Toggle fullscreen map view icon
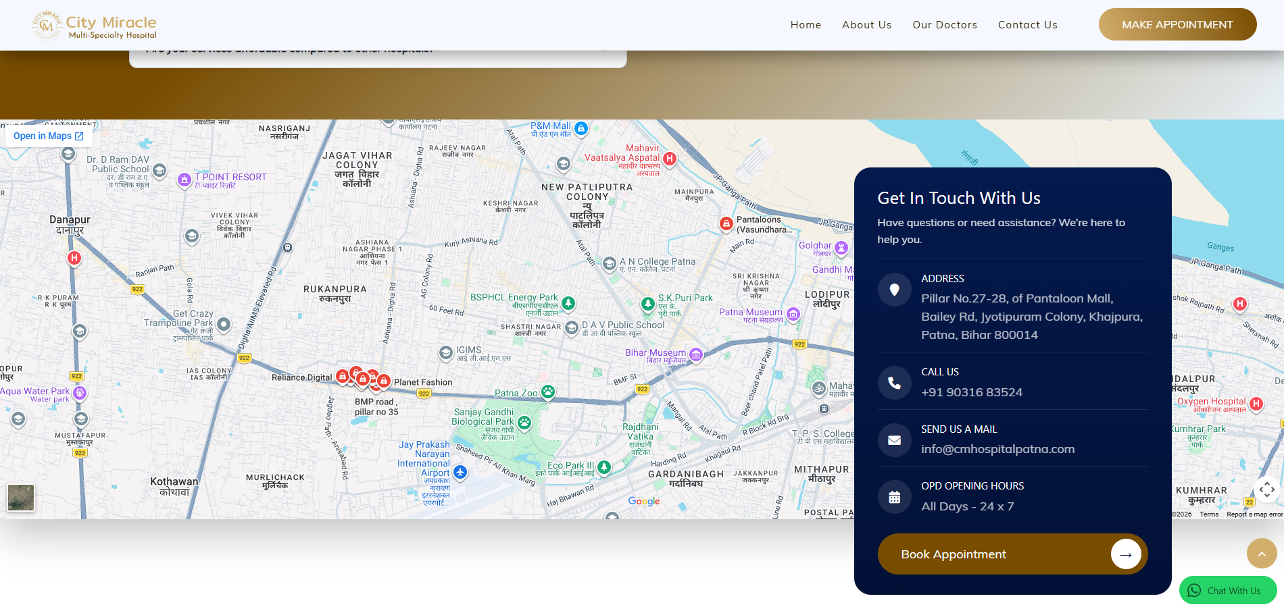 click(x=1266, y=489)
